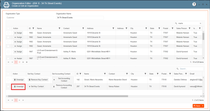Open filter for City column in lower grid
The width and height of the screenshot is (210, 111).
coord(145,74)
